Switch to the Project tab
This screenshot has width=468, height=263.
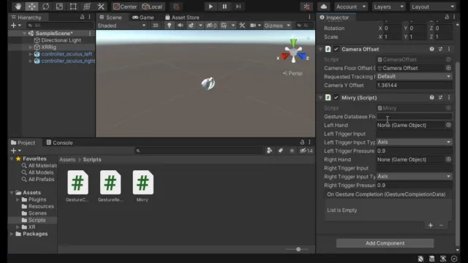point(23,142)
